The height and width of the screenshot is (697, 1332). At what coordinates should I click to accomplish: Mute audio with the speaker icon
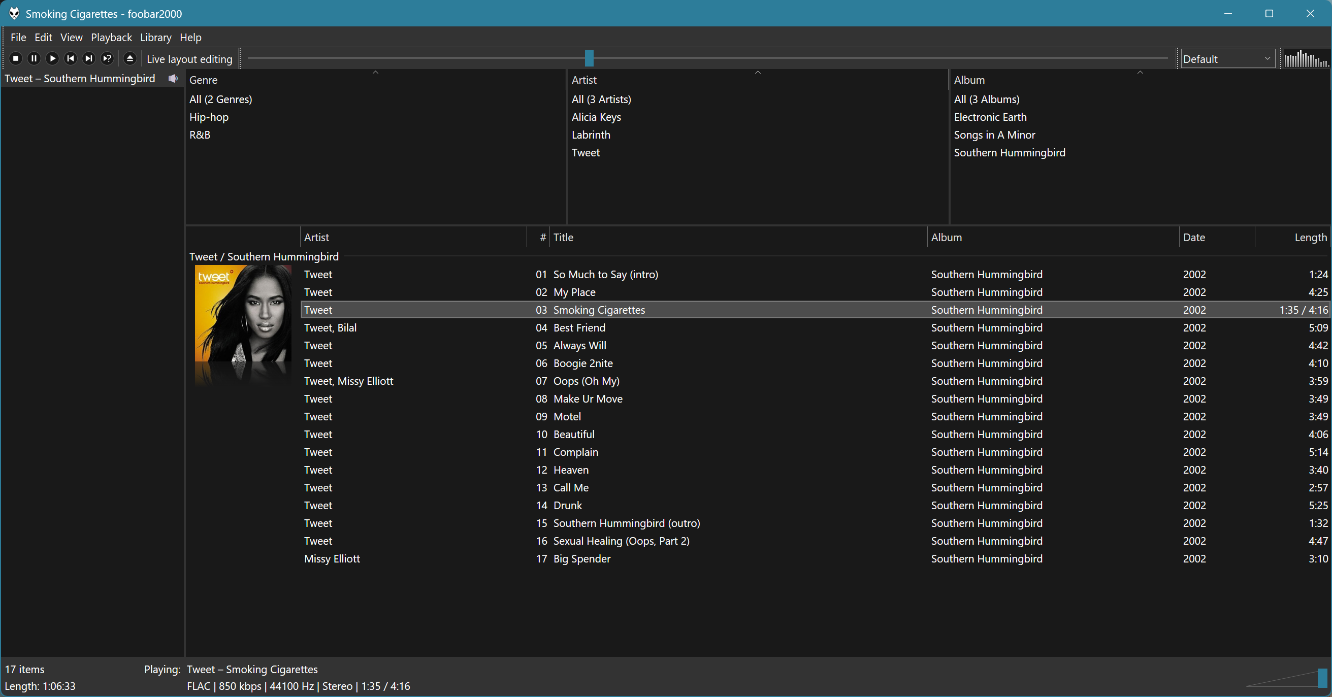(x=173, y=79)
